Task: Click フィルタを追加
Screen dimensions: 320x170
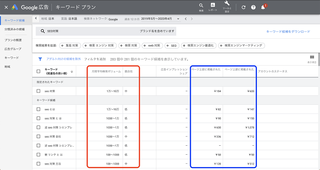Action: (95, 59)
